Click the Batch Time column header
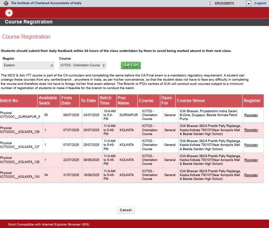Screen dimensions: 269x228 pyautogui.click(x=108, y=101)
